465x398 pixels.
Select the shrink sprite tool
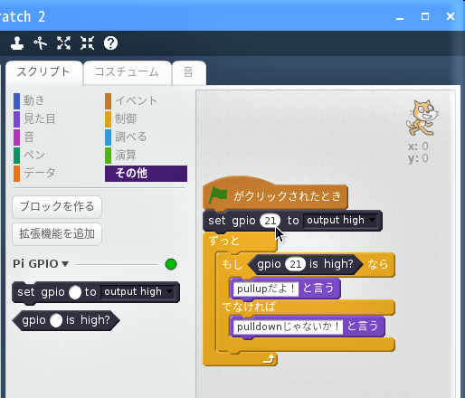pos(87,43)
